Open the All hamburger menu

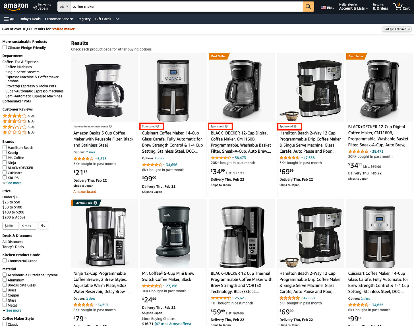[x=9, y=19]
